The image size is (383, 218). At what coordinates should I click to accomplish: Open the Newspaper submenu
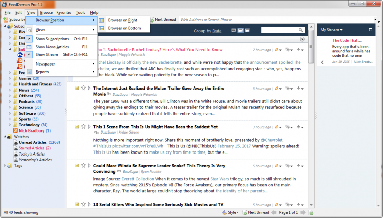(62, 64)
